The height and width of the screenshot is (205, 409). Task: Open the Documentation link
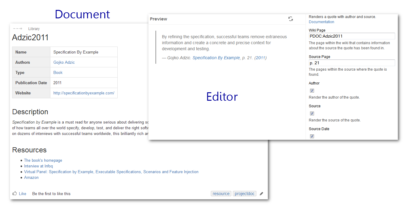click(321, 22)
